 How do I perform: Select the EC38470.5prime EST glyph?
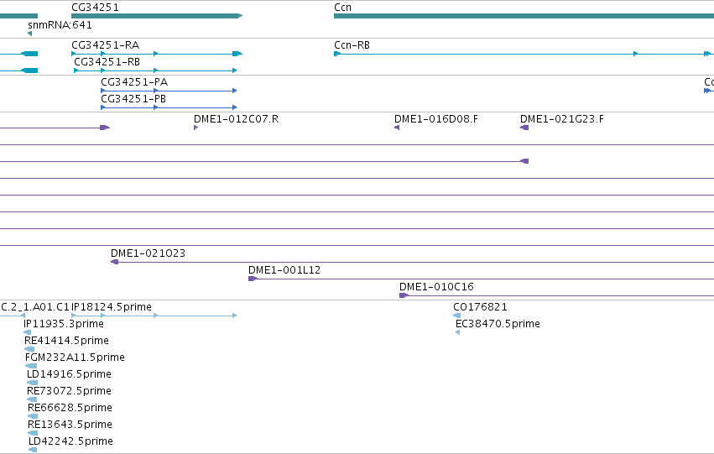tap(457, 332)
